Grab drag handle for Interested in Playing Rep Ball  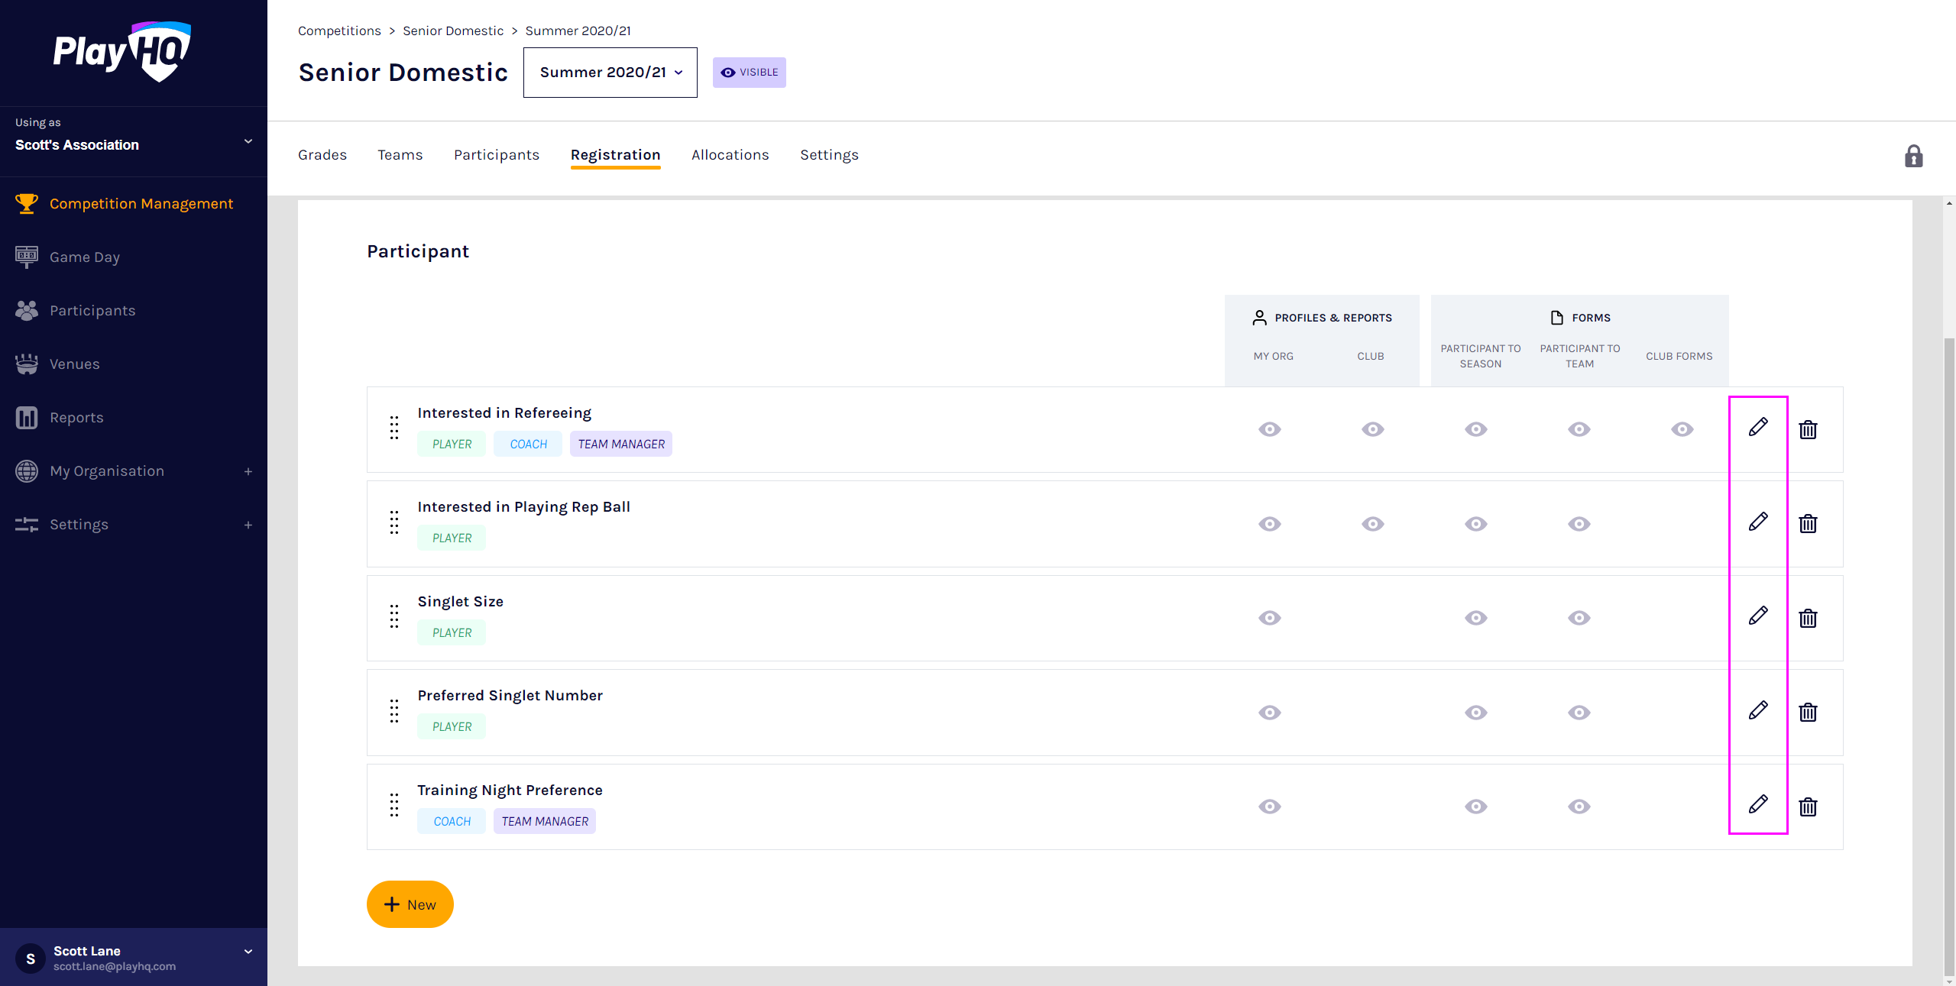tap(394, 522)
